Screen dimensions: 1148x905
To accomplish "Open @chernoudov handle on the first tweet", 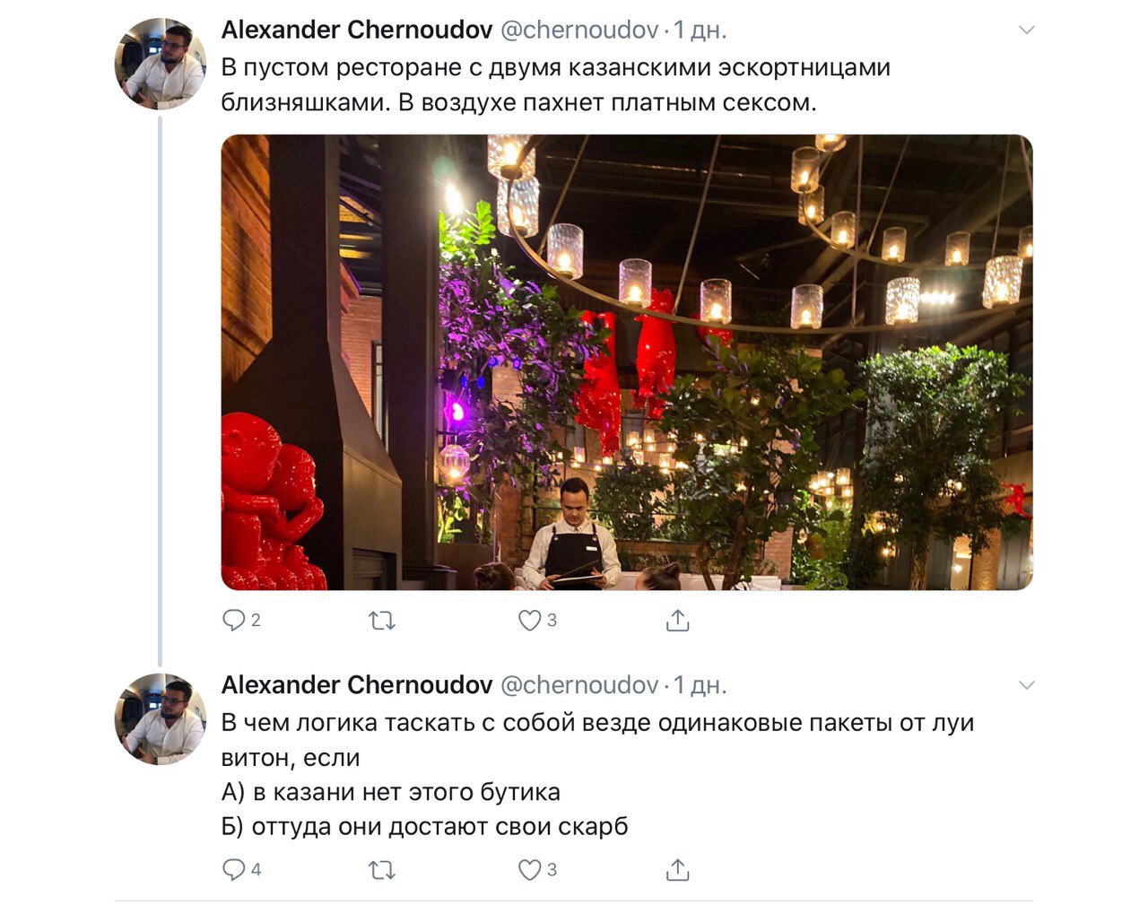I will point(578,30).
